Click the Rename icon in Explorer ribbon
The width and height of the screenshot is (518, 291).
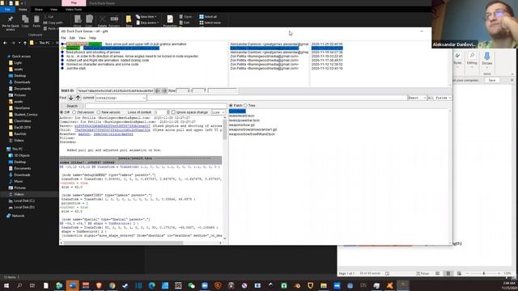click(x=114, y=21)
